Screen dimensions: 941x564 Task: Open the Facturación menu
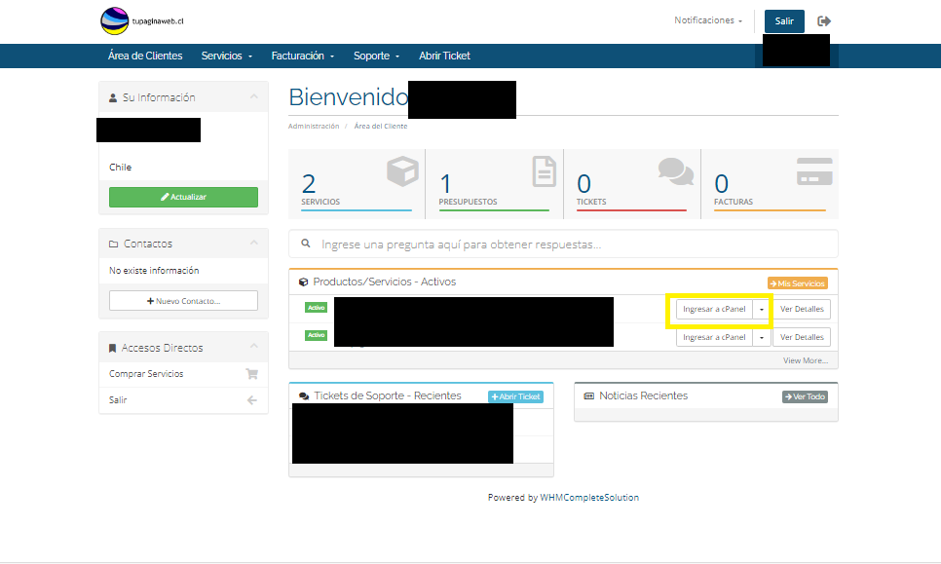click(x=302, y=56)
